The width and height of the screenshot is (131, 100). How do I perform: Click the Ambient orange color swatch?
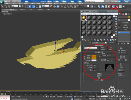coord(94,56)
